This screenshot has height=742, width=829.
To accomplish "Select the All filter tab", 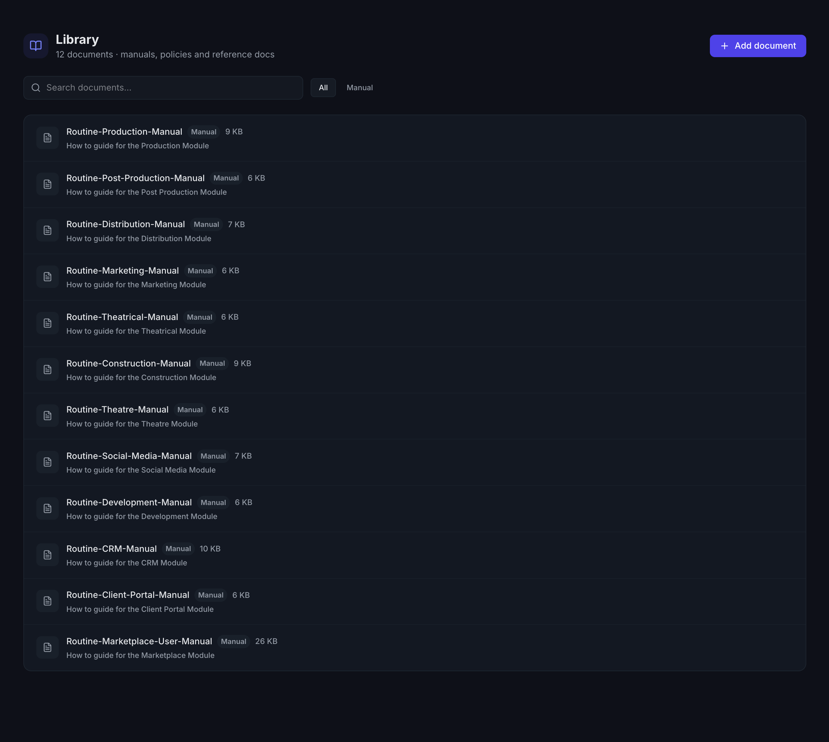I will point(323,88).
